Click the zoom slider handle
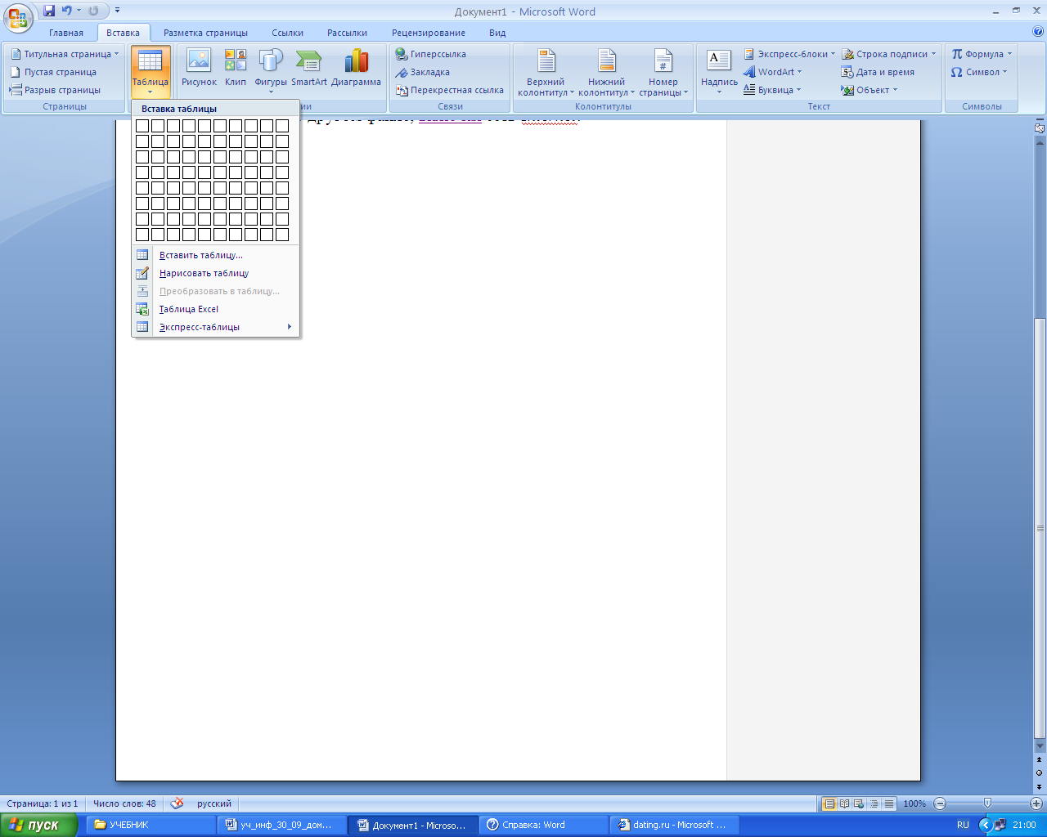Viewport: 1047px width, 837px height. [987, 803]
